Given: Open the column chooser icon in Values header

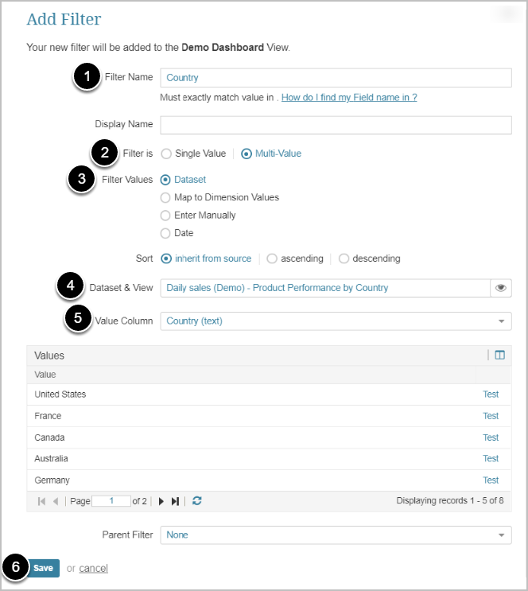Looking at the screenshot, I should pyautogui.click(x=500, y=356).
